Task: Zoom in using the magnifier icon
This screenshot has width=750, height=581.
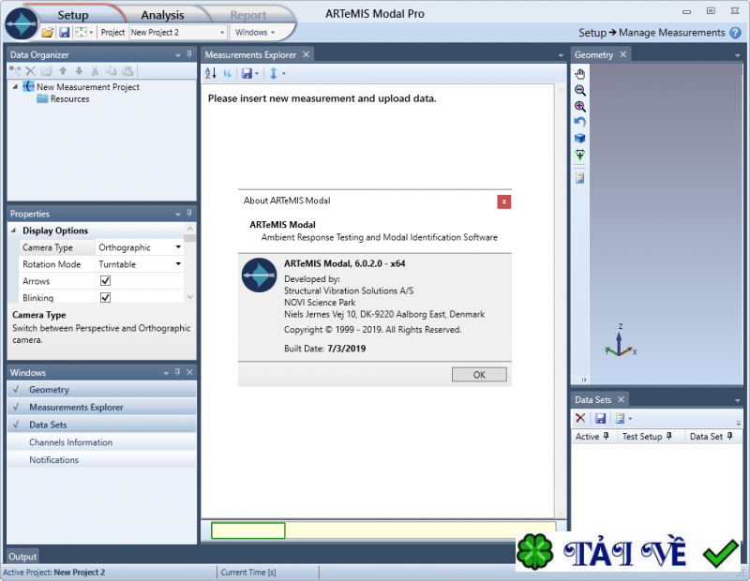Action: tap(579, 107)
